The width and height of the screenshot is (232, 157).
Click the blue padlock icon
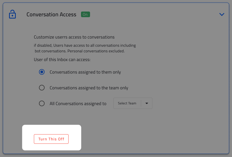(12, 14)
